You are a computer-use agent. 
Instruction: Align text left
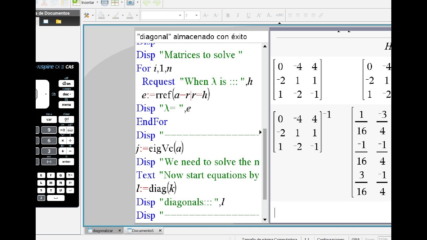(290, 15)
